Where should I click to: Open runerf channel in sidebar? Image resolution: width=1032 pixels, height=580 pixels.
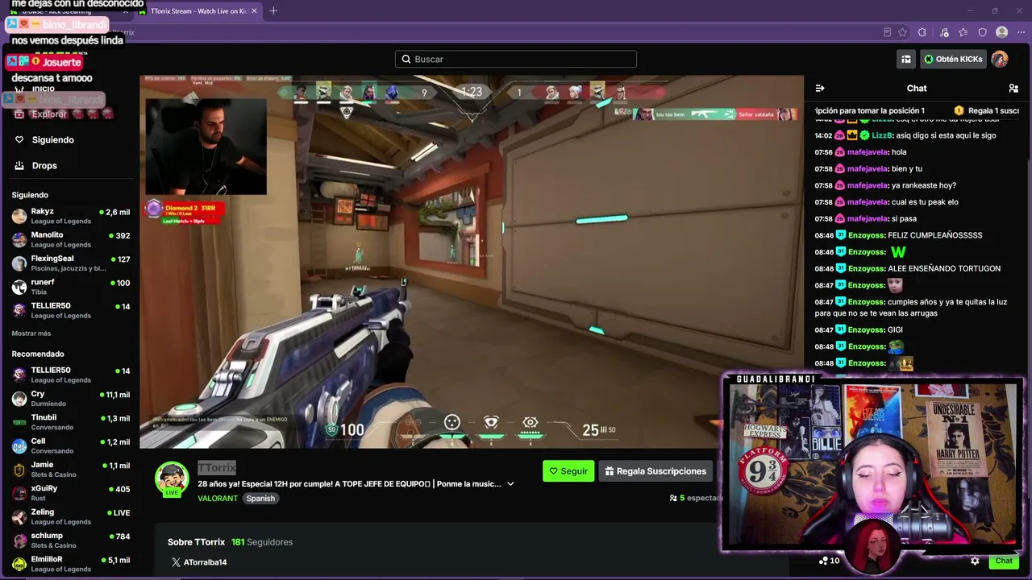pos(71,286)
